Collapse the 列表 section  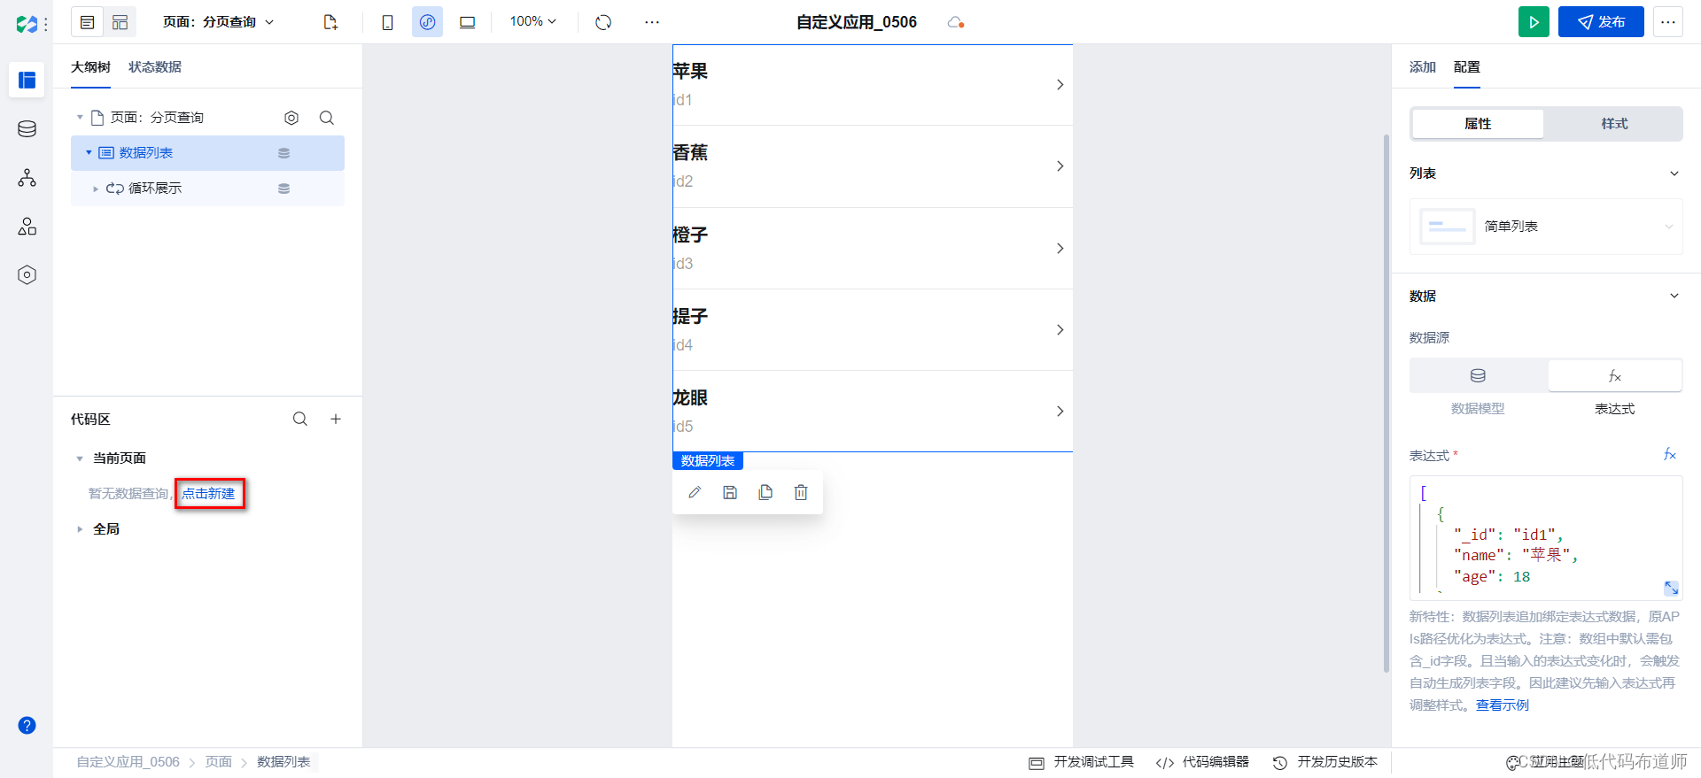(1674, 173)
